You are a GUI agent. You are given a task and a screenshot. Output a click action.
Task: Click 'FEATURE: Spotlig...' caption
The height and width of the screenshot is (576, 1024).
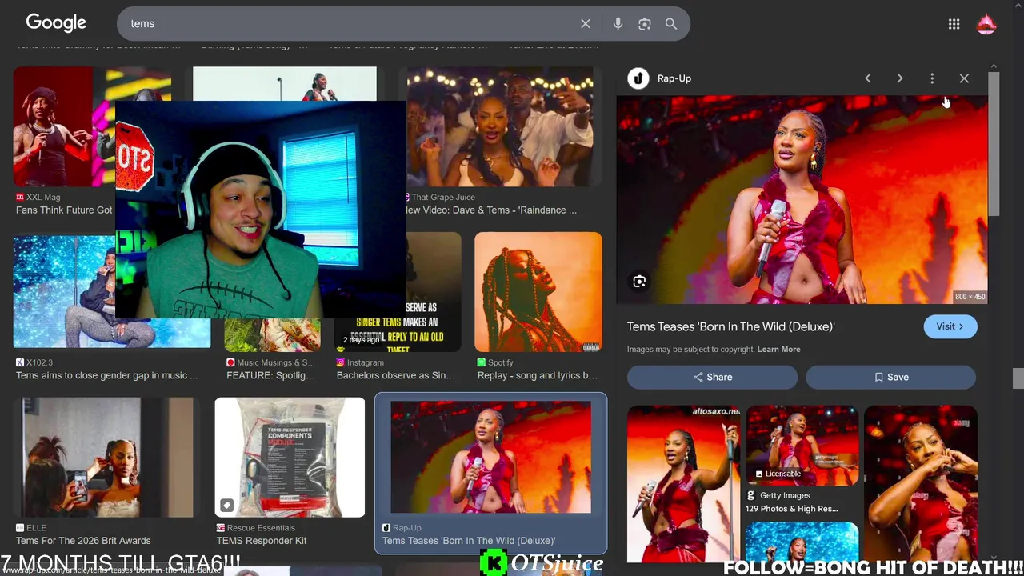[x=270, y=375]
